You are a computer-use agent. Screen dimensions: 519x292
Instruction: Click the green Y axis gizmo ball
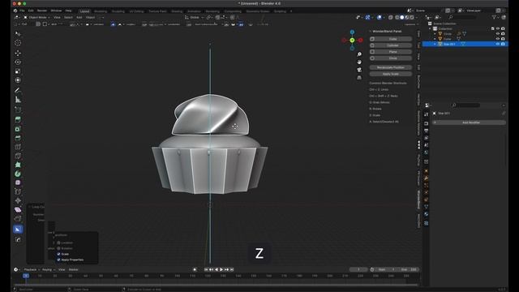(352, 40)
